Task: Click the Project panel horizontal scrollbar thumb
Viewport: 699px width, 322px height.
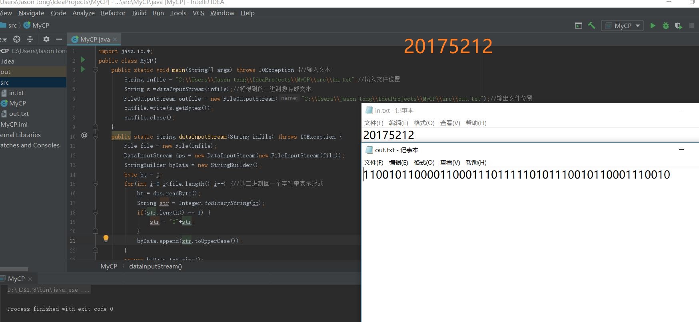Action: (14, 269)
